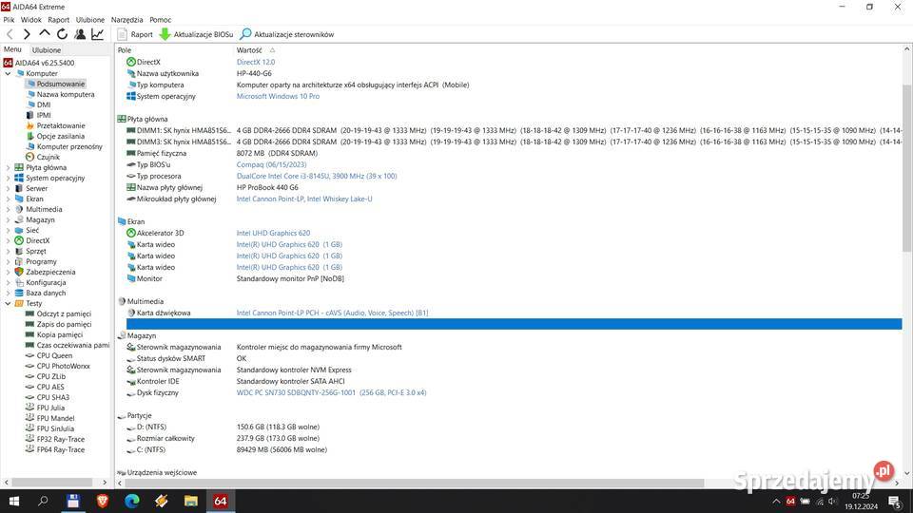Viewport: 913px width, 513px height.
Task: Click the sidebar tree horizontal scrollbar
Action: 52,483
